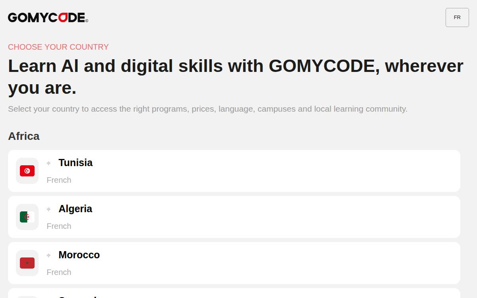477x298 pixels.
Task: Click the small marker icon beside Tunisia
Action: click(x=48, y=163)
